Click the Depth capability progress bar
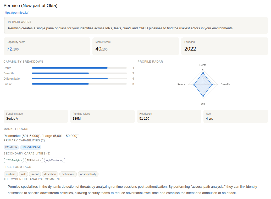The height and width of the screenshot is (199, 271). click(x=79, y=68)
